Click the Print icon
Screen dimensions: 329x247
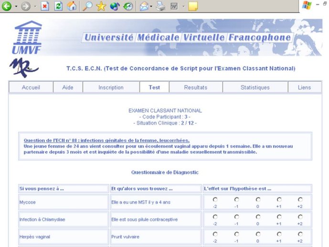click(160, 6)
